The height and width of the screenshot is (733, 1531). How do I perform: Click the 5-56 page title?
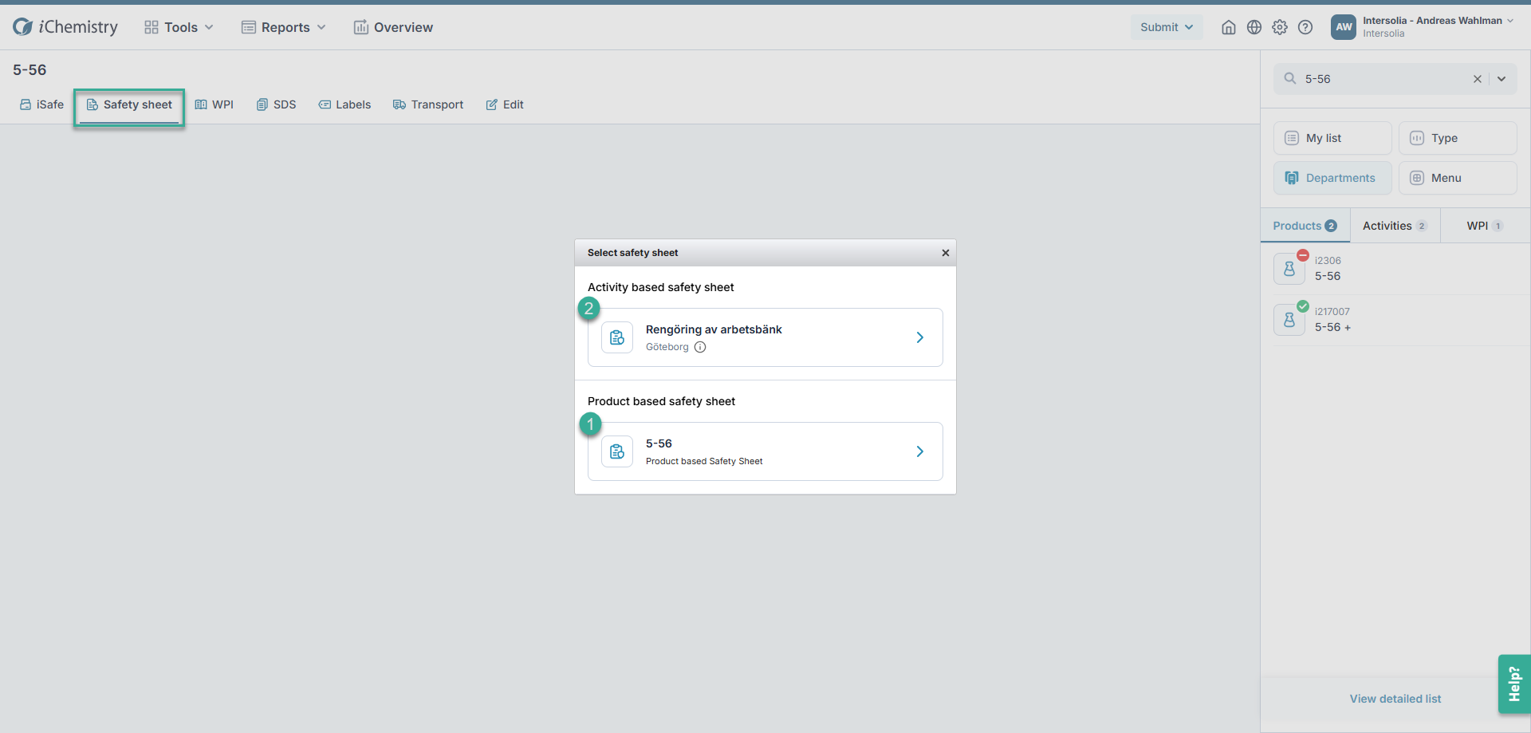pos(30,70)
